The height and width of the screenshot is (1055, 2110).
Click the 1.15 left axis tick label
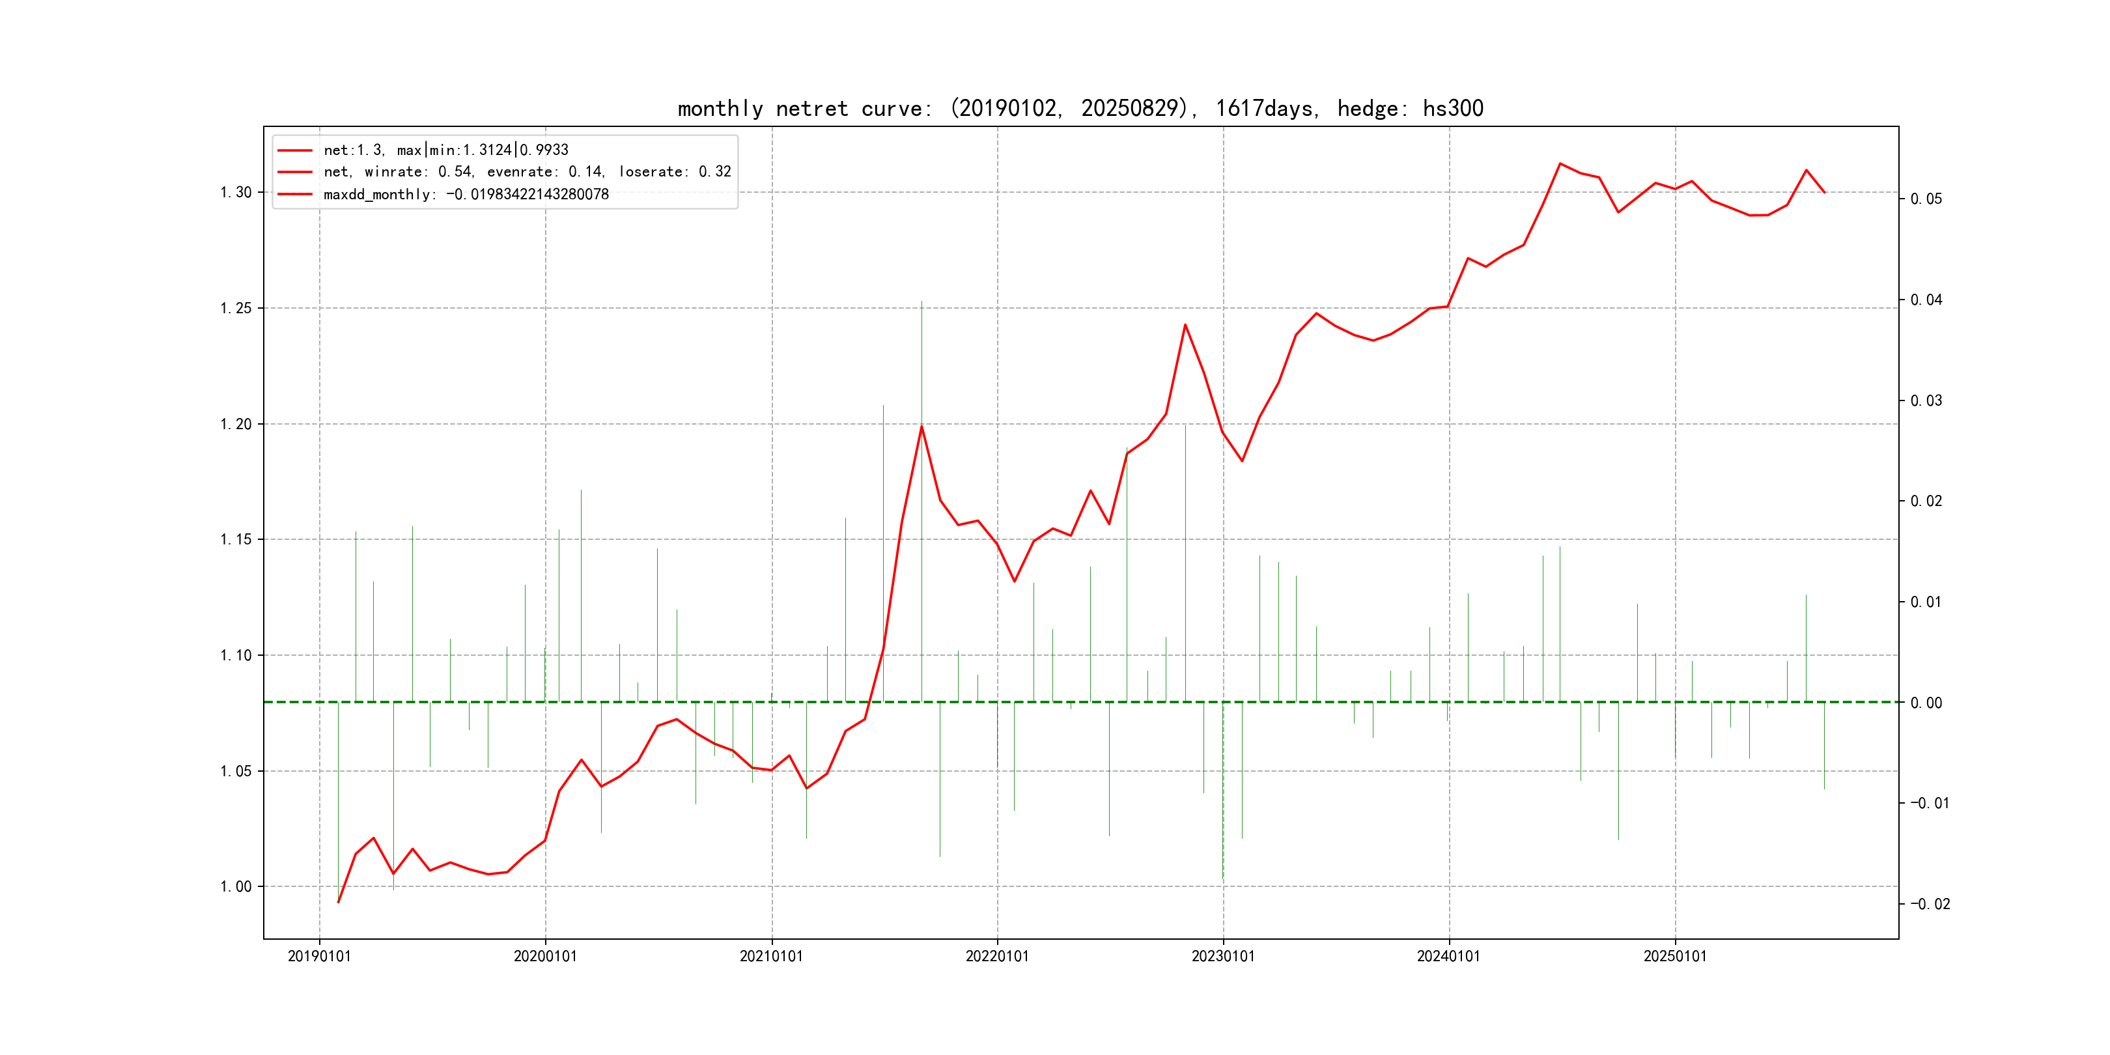[236, 540]
